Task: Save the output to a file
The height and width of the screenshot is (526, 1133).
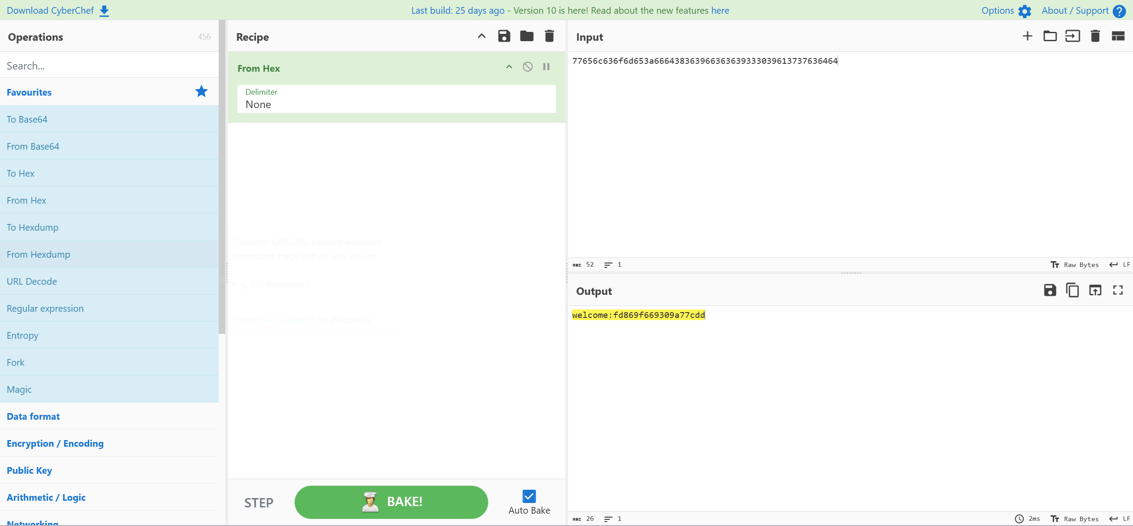Action: coord(1050,290)
